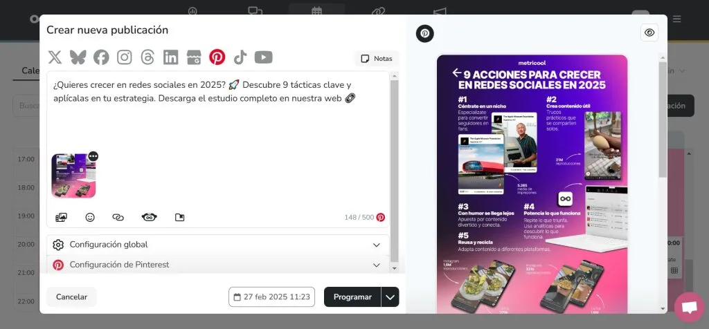Viewport: 709px width, 329px height.
Task: Click the Notas button
Action: pyautogui.click(x=377, y=59)
